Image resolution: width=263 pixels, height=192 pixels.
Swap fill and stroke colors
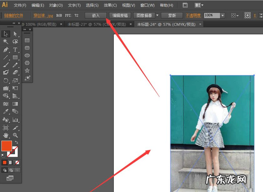tap(16, 142)
